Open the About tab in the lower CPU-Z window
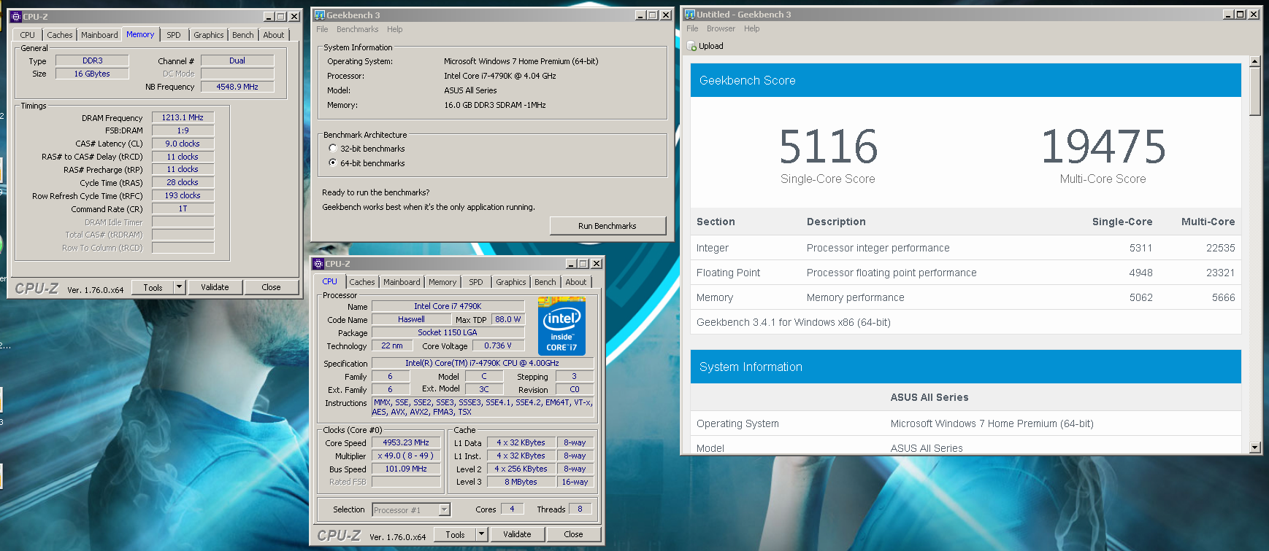Viewport: 1269px width, 551px height. tap(576, 282)
